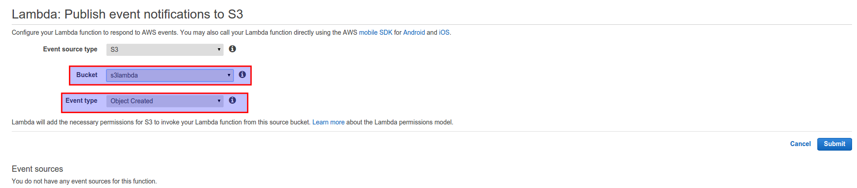
Task: Cancel the event source configuration
Action: [x=800, y=144]
